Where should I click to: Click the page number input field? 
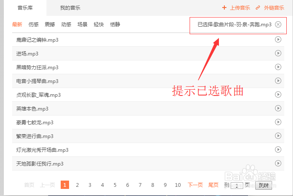[237, 186]
